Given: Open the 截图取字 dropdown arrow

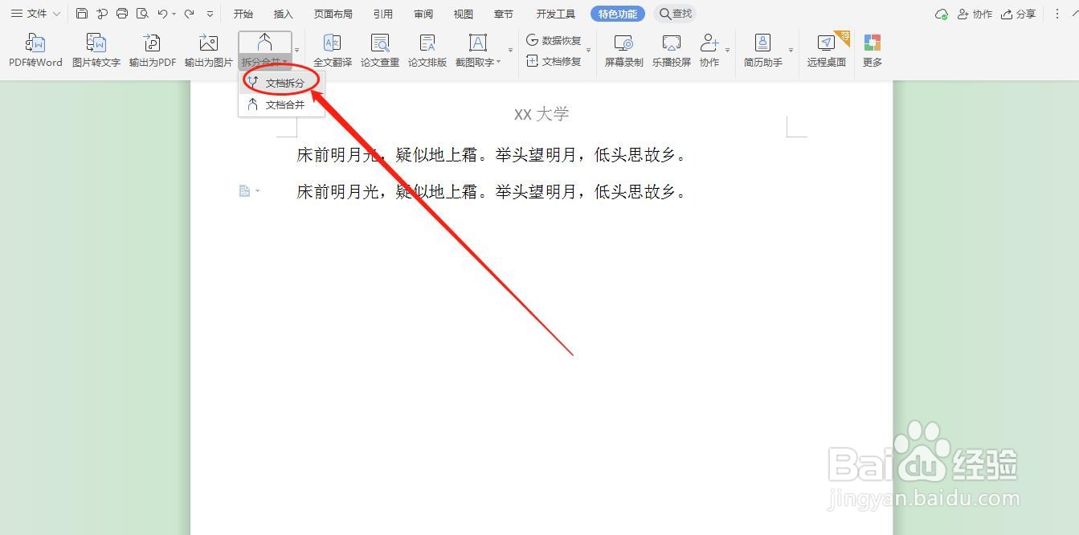Looking at the screenshot, I should pos(497,61).
